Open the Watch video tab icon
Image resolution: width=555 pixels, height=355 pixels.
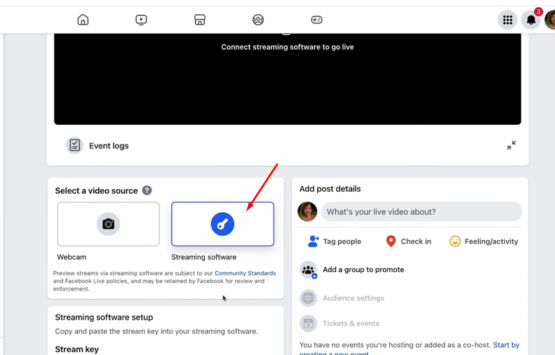point(141,20)
